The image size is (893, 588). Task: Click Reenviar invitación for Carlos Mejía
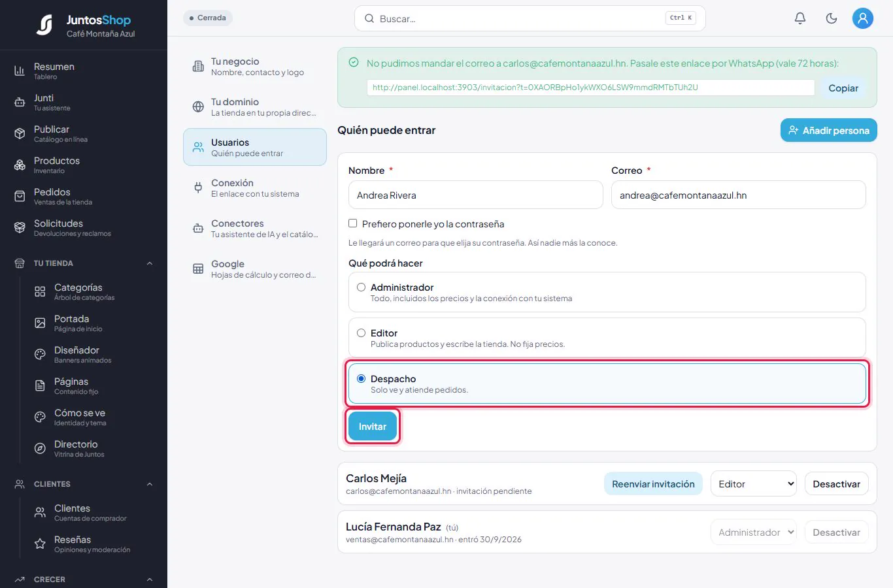pyautogui.click(x=653, y=484)
